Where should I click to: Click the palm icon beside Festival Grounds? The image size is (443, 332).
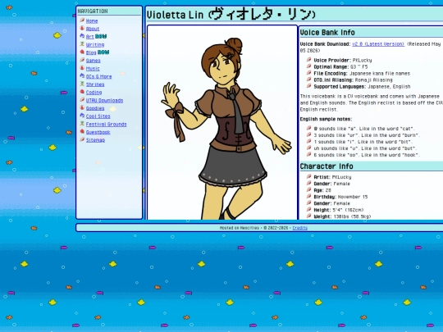click(82, 123)
